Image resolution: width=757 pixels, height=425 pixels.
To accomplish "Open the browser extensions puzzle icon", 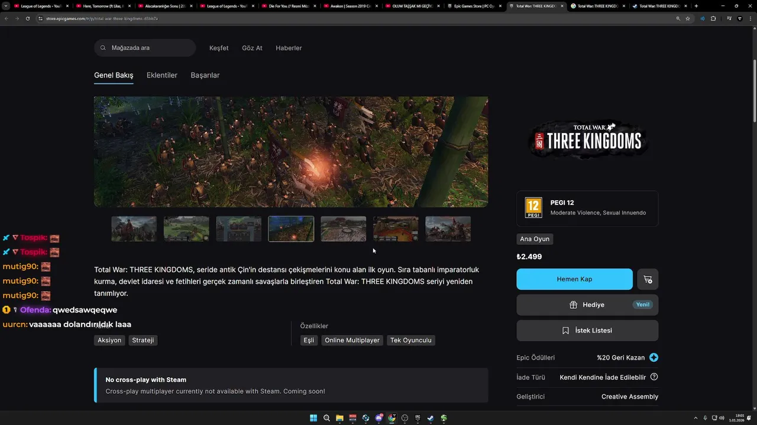I will point(713,18).
